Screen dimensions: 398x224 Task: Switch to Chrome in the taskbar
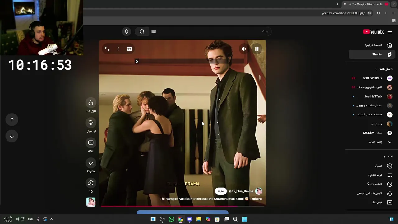pyautogui.click(x=180, y=219)
